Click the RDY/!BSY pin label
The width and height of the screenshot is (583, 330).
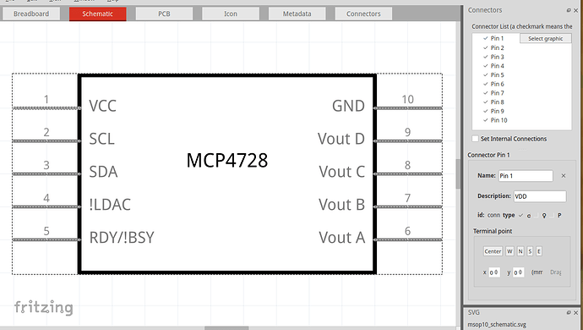click(122, 238)
